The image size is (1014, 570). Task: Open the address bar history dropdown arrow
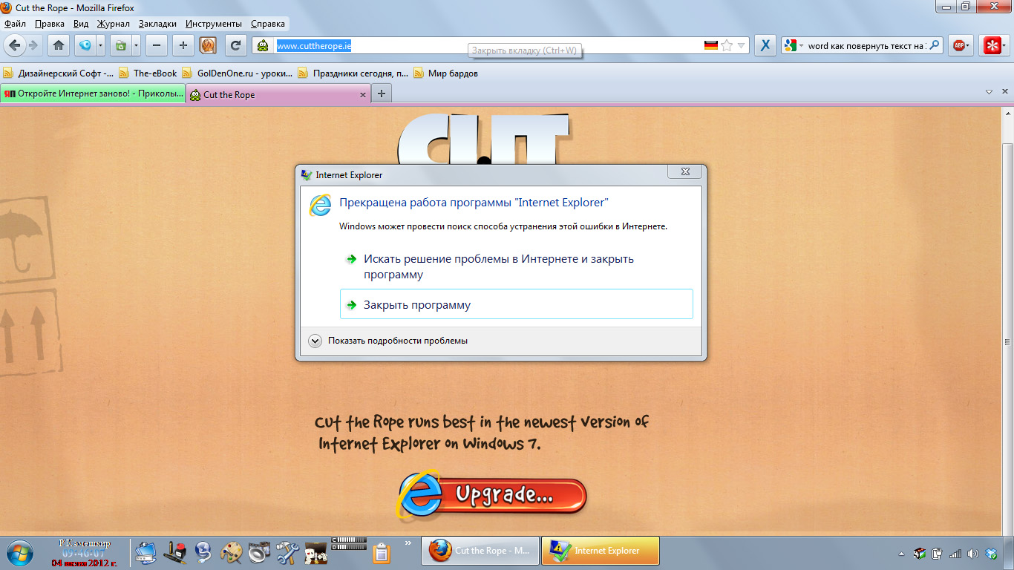[x=741, y=45]
